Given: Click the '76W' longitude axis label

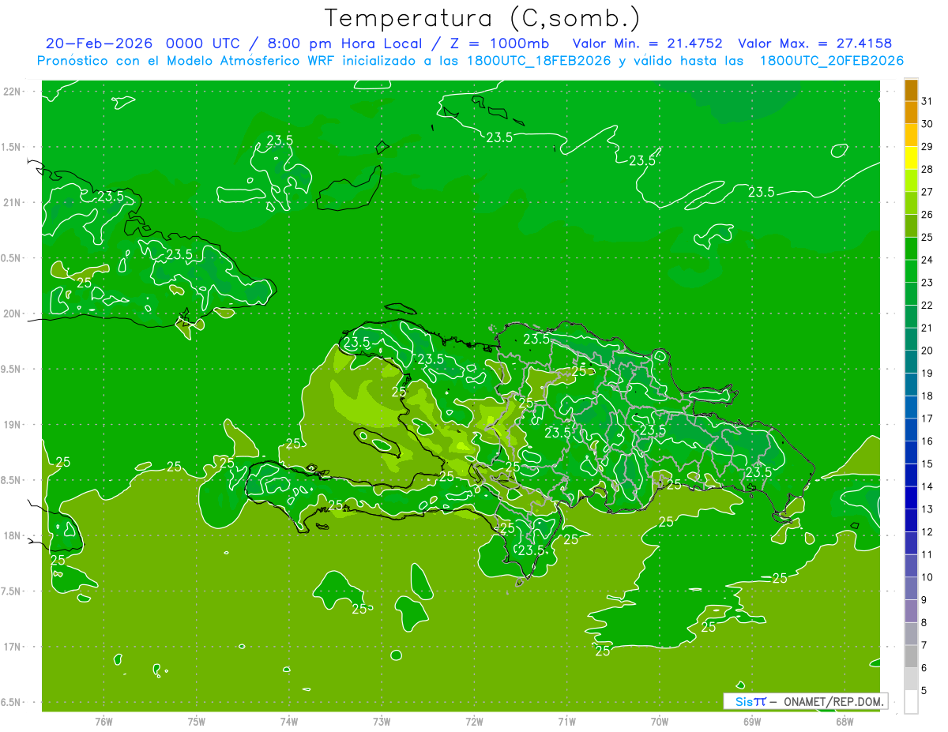Looking at the screenshot, I should coord(103,722).
